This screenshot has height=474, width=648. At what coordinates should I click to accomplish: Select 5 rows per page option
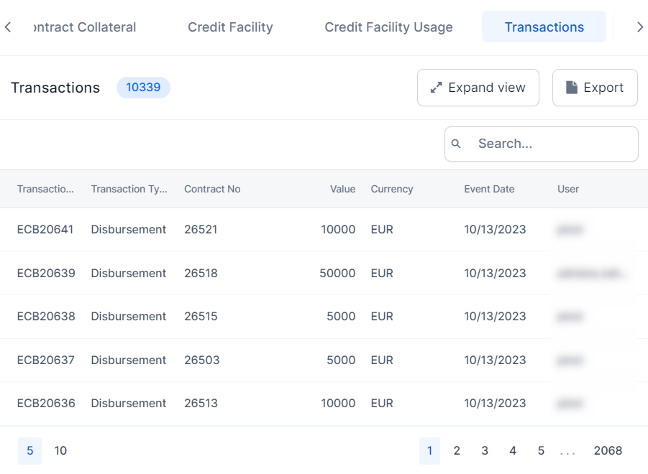29,451
